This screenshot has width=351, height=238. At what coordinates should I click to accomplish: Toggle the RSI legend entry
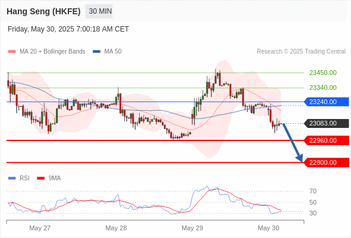pos(19,178)
